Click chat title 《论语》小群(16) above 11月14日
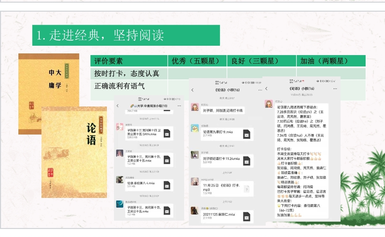Screen dimensions: 385x237 click(x=301, y=88)
